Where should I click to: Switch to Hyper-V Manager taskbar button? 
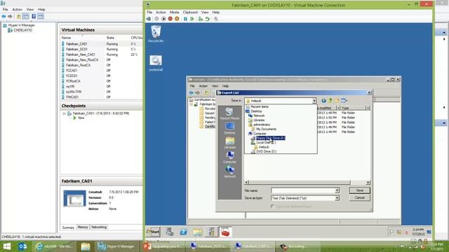click(116, 246)
